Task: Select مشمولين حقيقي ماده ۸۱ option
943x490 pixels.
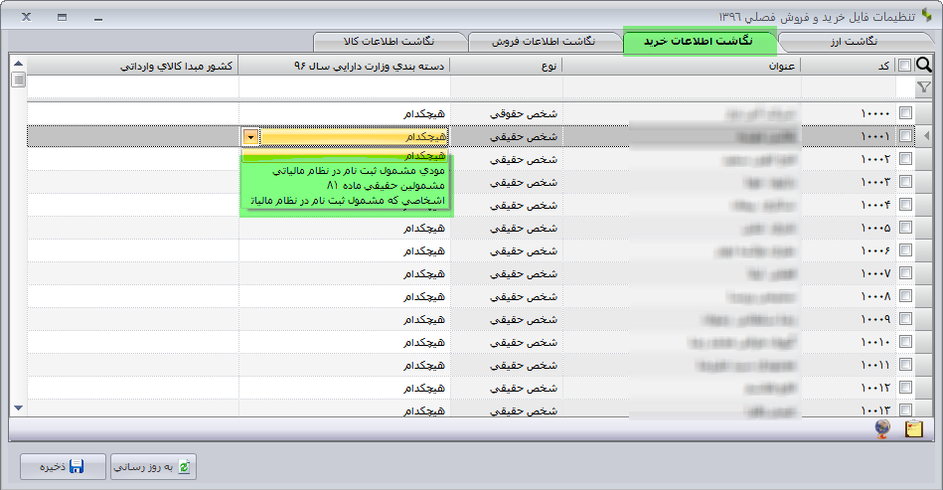Action: pos(345,185)
